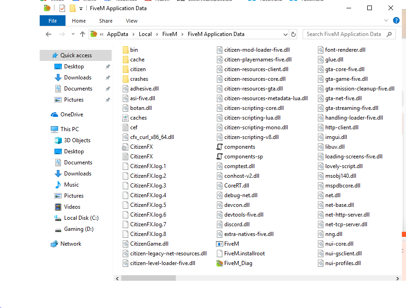The width and height of the screenshot is (406, 308).
Task: Select gta-streaming-five.dll file
Action: click(348, 108)
